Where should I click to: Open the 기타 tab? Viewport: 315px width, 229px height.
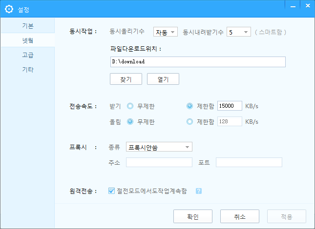coord(28,70)
